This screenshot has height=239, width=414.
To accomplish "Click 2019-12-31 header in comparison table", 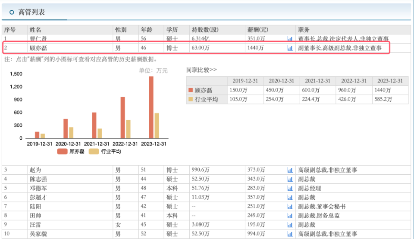I will point(245,81).
